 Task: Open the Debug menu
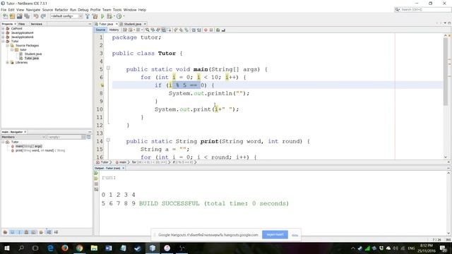click(83, 10)
